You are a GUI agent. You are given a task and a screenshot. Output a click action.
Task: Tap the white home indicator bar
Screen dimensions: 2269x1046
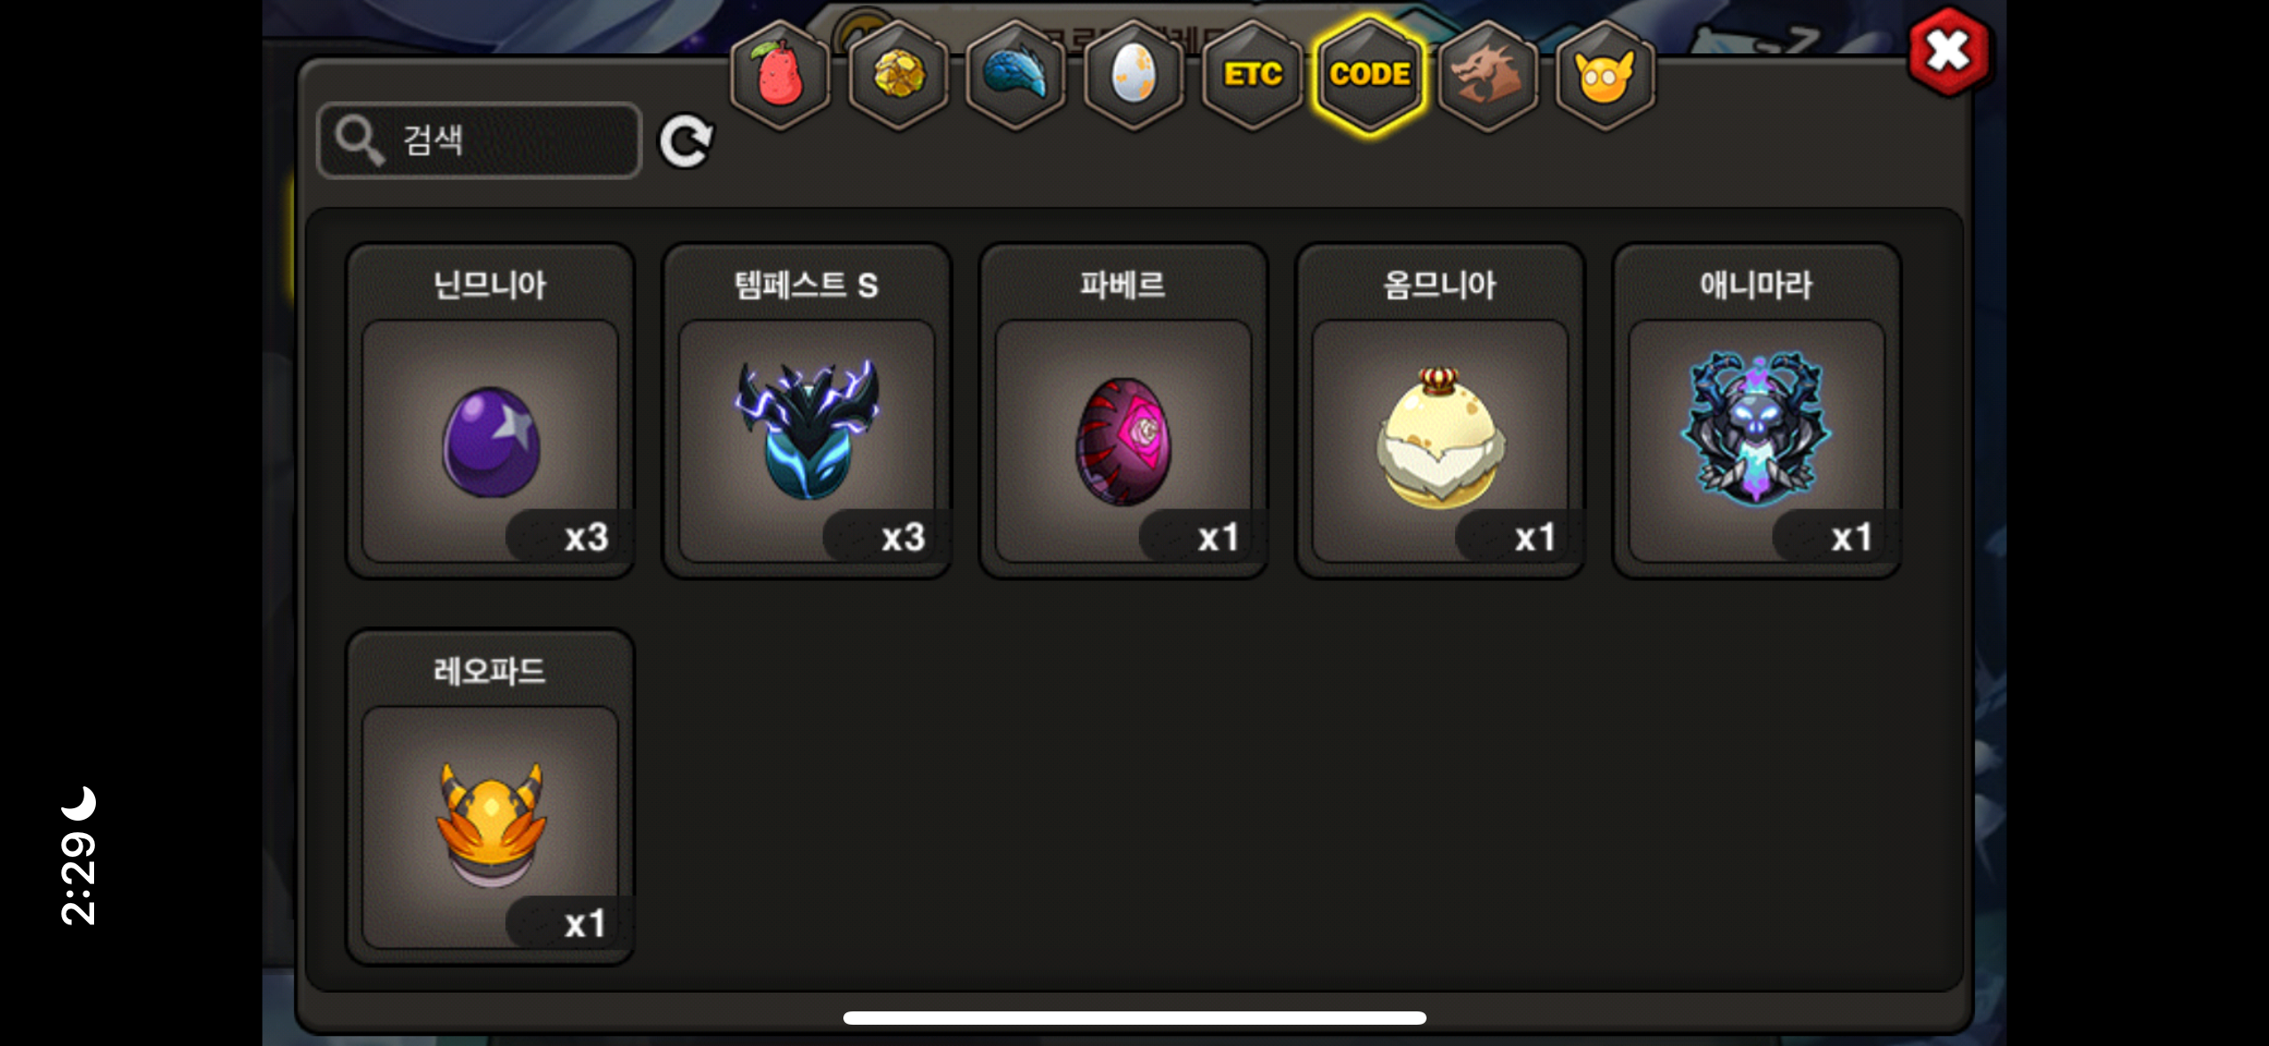[1134, 1018]
